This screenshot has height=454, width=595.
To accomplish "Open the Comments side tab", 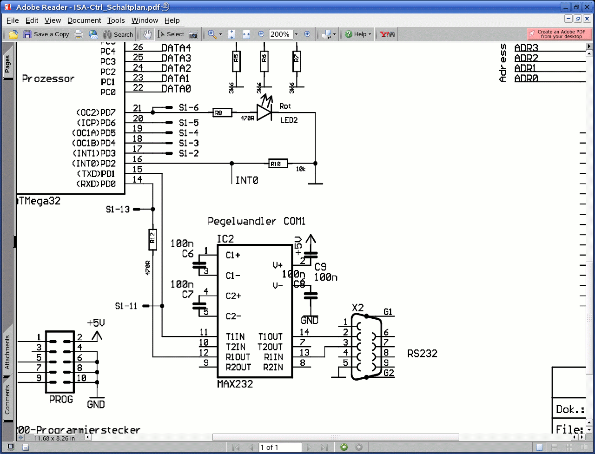I will click(x=7, y=399).
